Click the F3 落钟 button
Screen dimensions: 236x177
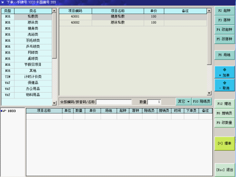pos(225,20)
